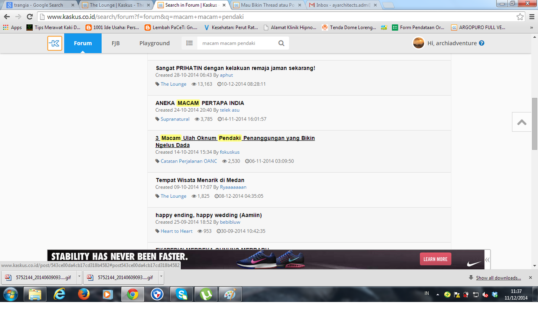Open Skype from taskbar
Screen dimensions: 538x322
click(x=182, y=294)
